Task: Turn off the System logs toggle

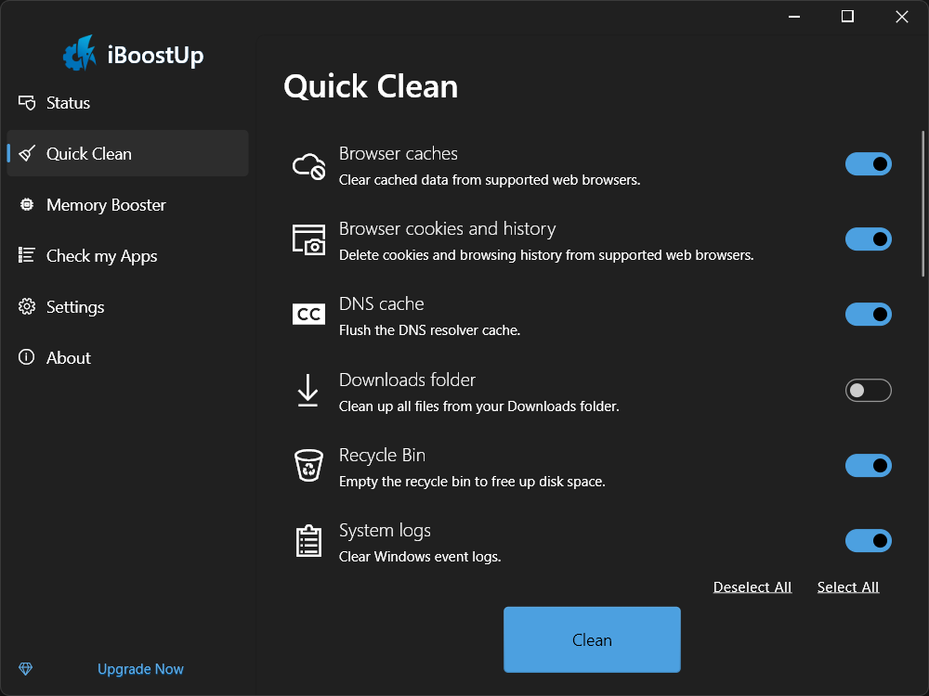Action: [868, 541]
